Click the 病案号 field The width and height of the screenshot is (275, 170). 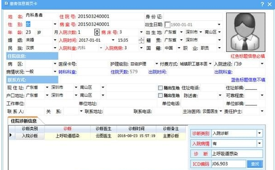coord(111,24)
